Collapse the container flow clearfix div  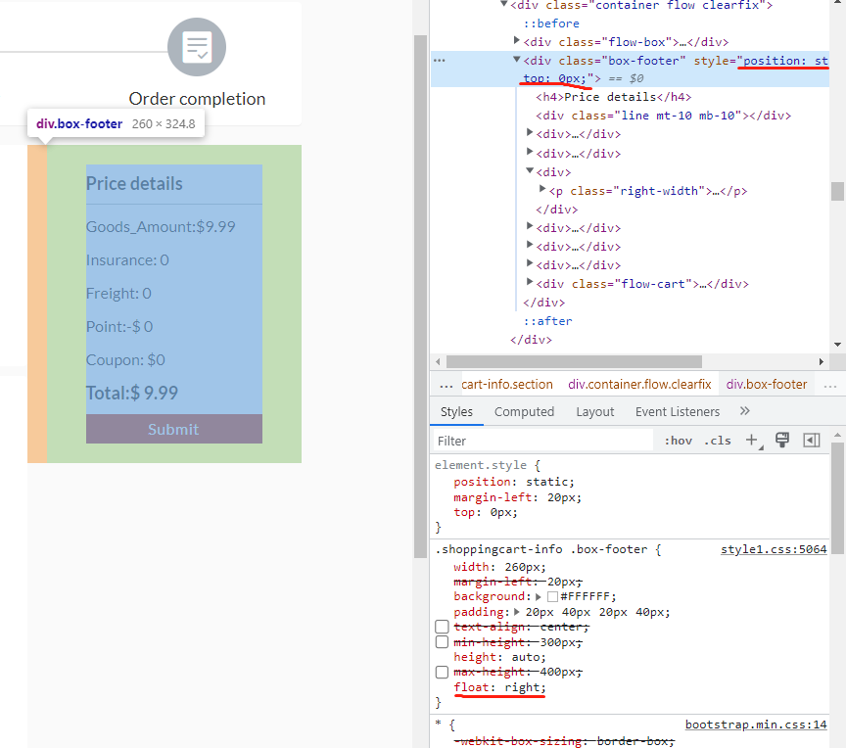pos(504,4)
